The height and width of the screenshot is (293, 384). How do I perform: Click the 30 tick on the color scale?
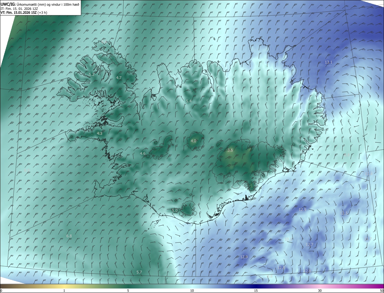pyautogui.click(x=320, y=291)
